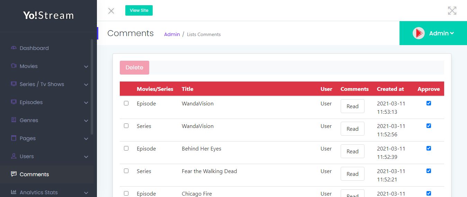467x197 pixels.
Task: Expand the Episodes submenu chevron
Action: 86,102
